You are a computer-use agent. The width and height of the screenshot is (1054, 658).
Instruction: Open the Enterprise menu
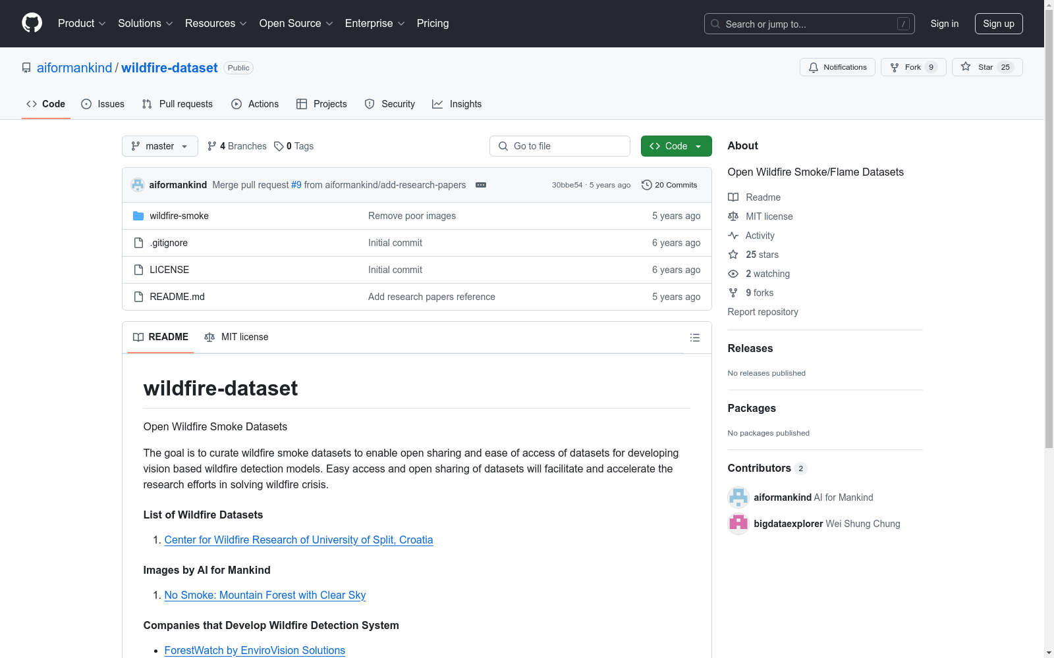(x=375, y=24)
